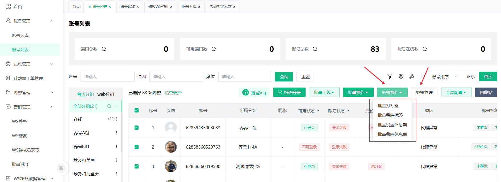Choose 批量设置休息期 from the menu

click(x=392, y=125)
